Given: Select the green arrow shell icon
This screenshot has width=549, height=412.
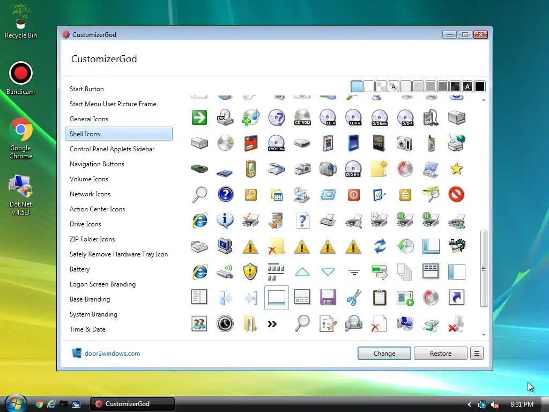Looking at the screenshot, I should pyautogui.click(x=199, y=117).
